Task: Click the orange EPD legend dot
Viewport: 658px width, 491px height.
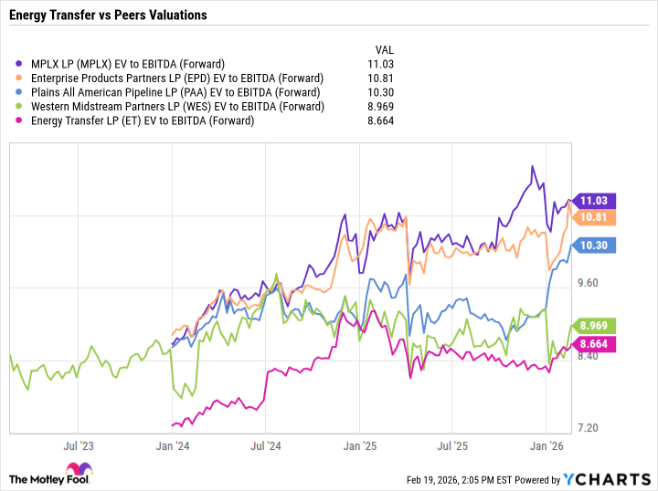Action: click(x=21, y=78)
